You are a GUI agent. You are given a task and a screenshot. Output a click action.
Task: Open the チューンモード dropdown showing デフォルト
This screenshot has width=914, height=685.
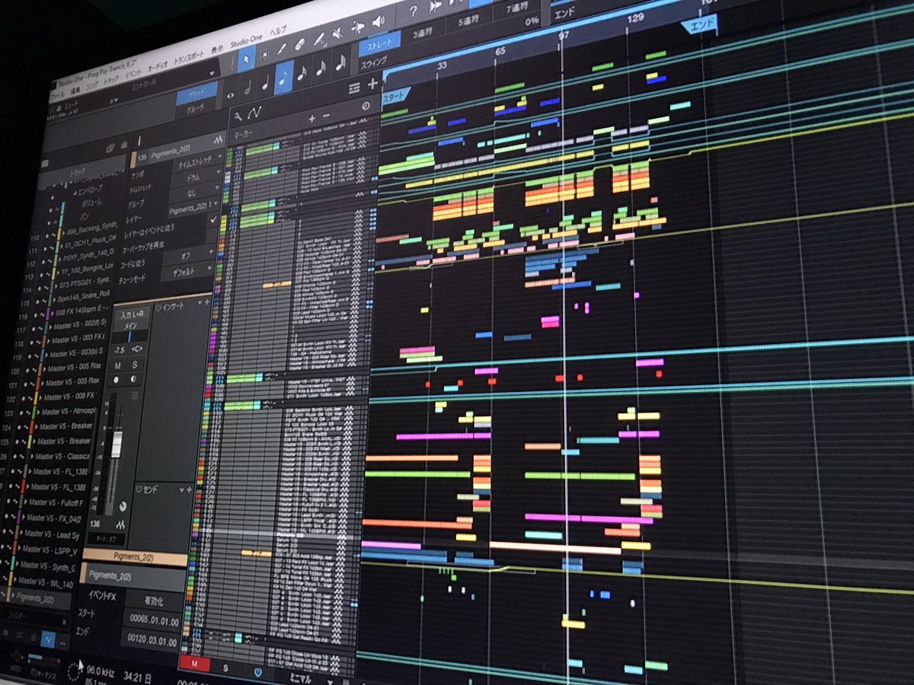pyautogui.click(x=185, y=270)
